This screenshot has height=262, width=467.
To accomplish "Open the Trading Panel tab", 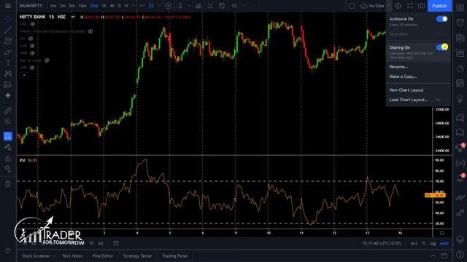I will tap(175, 255).
